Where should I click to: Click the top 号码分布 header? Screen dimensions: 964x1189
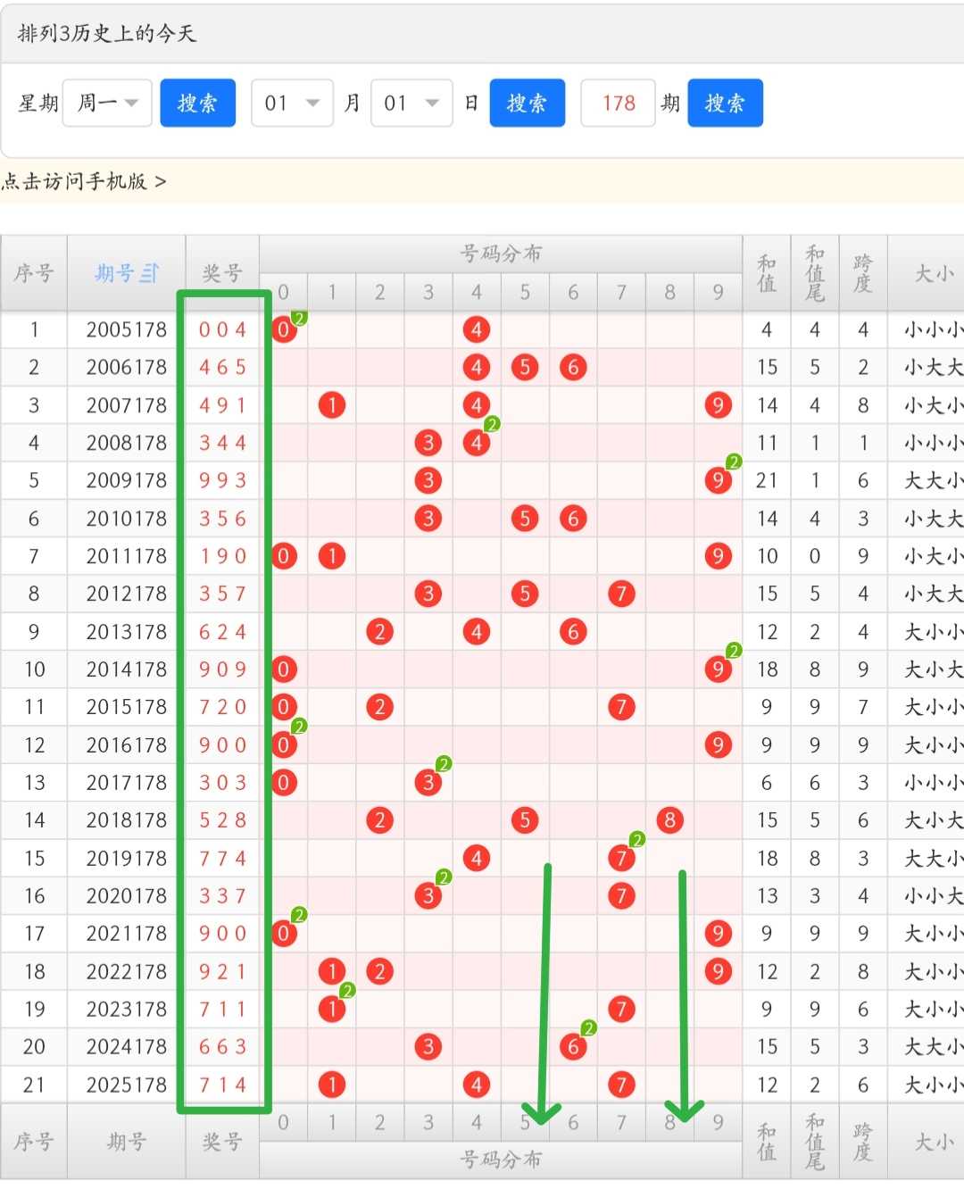501,254
